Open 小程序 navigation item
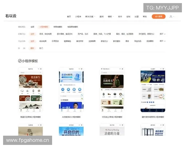Image resolution: width=185 pixels, height=148 pixels. coord(78,17)
